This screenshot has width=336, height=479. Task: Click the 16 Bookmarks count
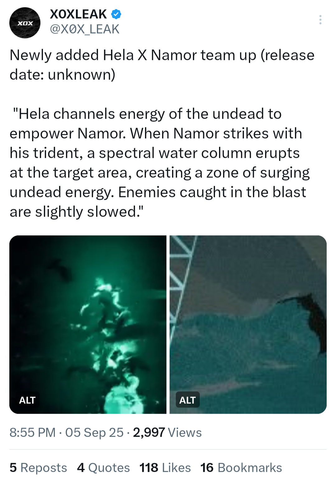[241, 468]
